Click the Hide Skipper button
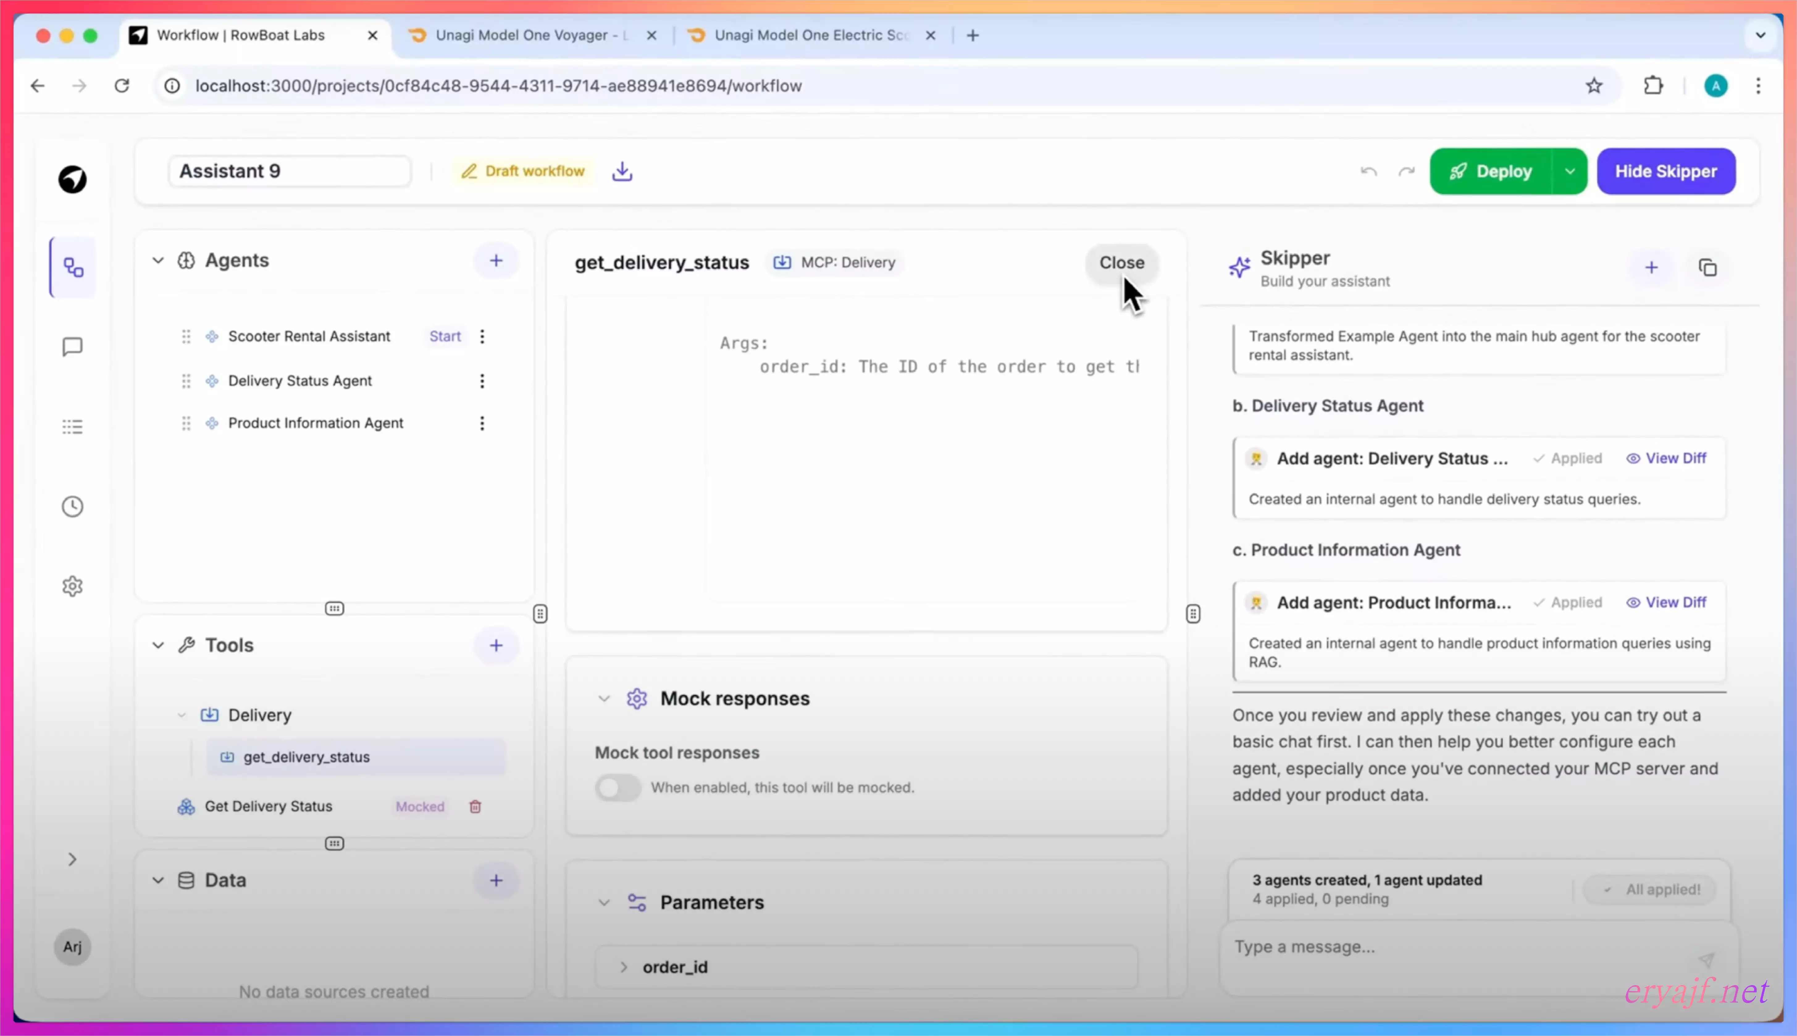This screenshot has height=1036, width=1797. click(x=1665, y=171)
